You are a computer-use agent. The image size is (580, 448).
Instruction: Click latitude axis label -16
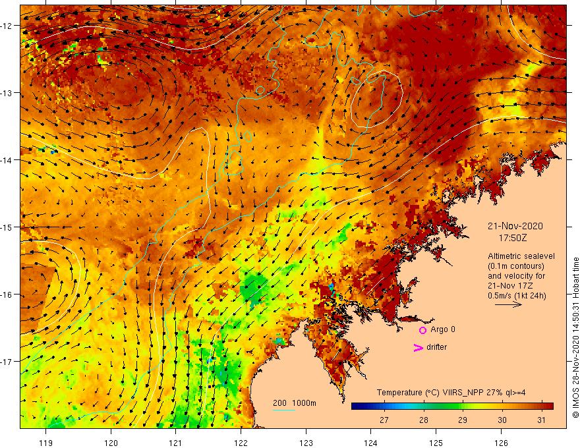coord(7,294)
